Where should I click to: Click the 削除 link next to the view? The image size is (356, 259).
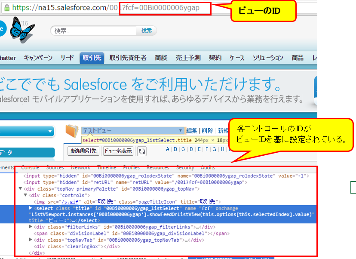[208, 131]
